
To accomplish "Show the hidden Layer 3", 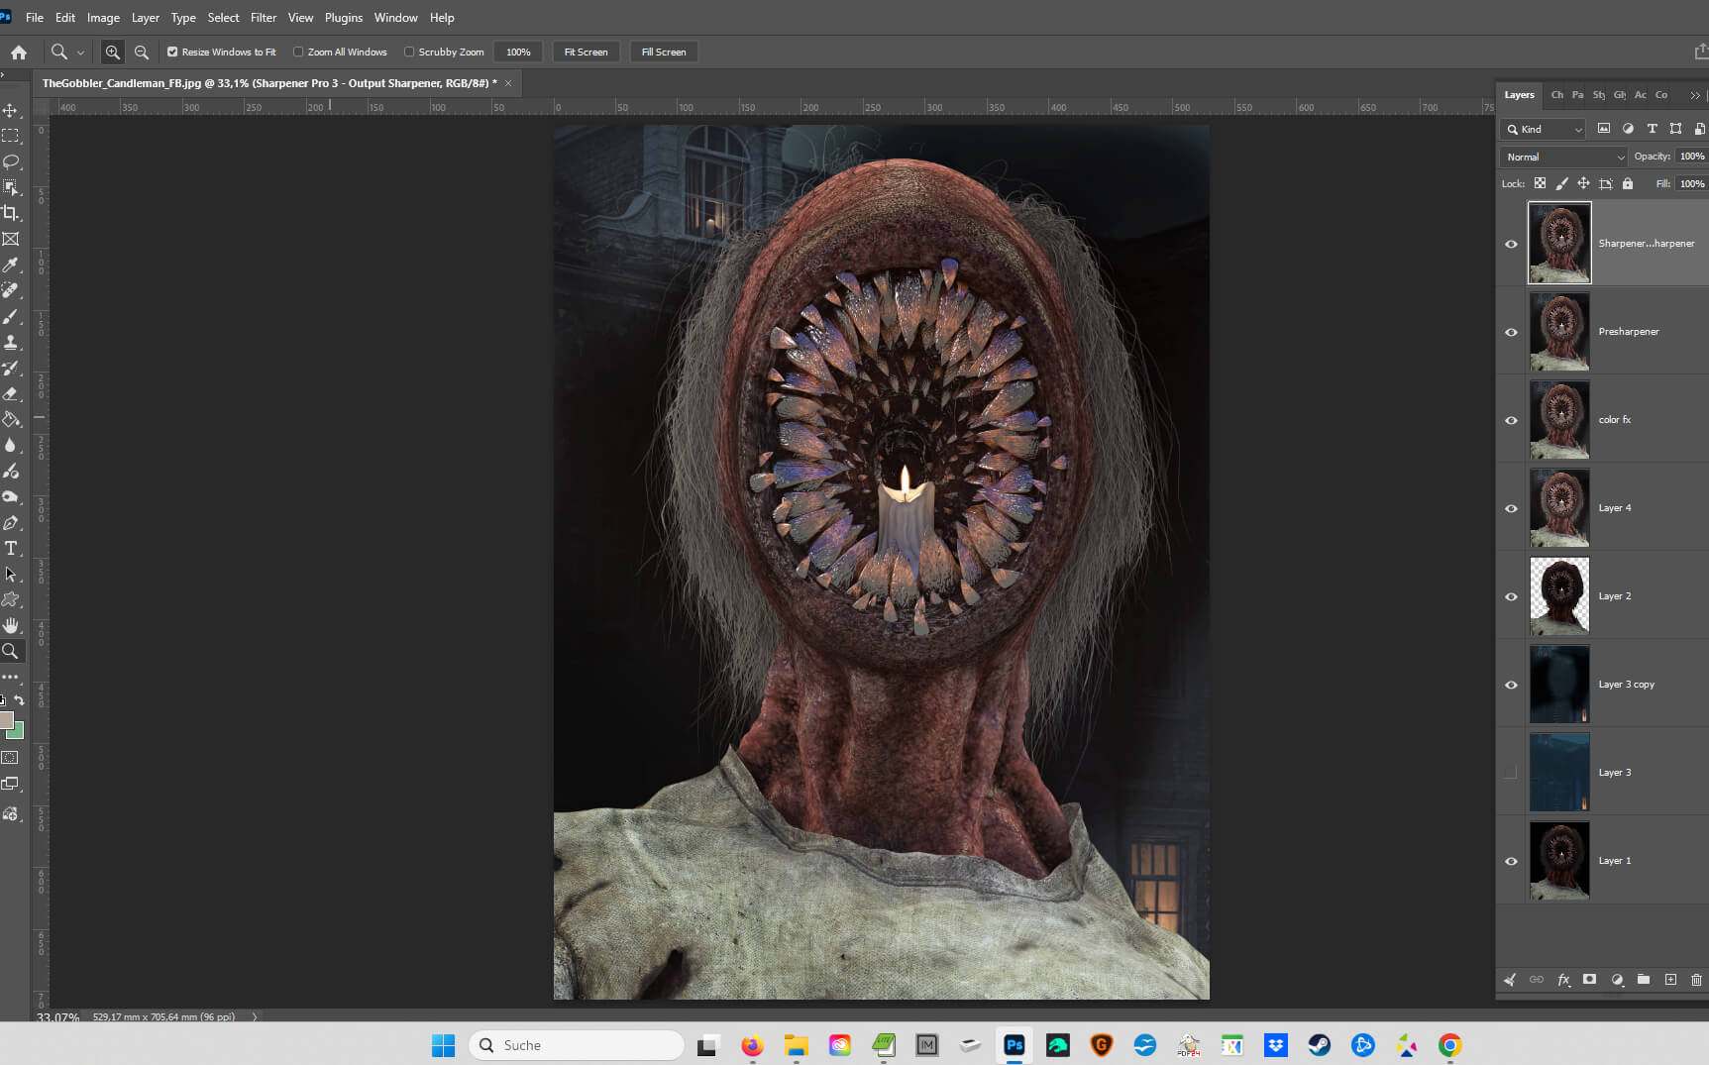I will click(x=1511, y=773).
